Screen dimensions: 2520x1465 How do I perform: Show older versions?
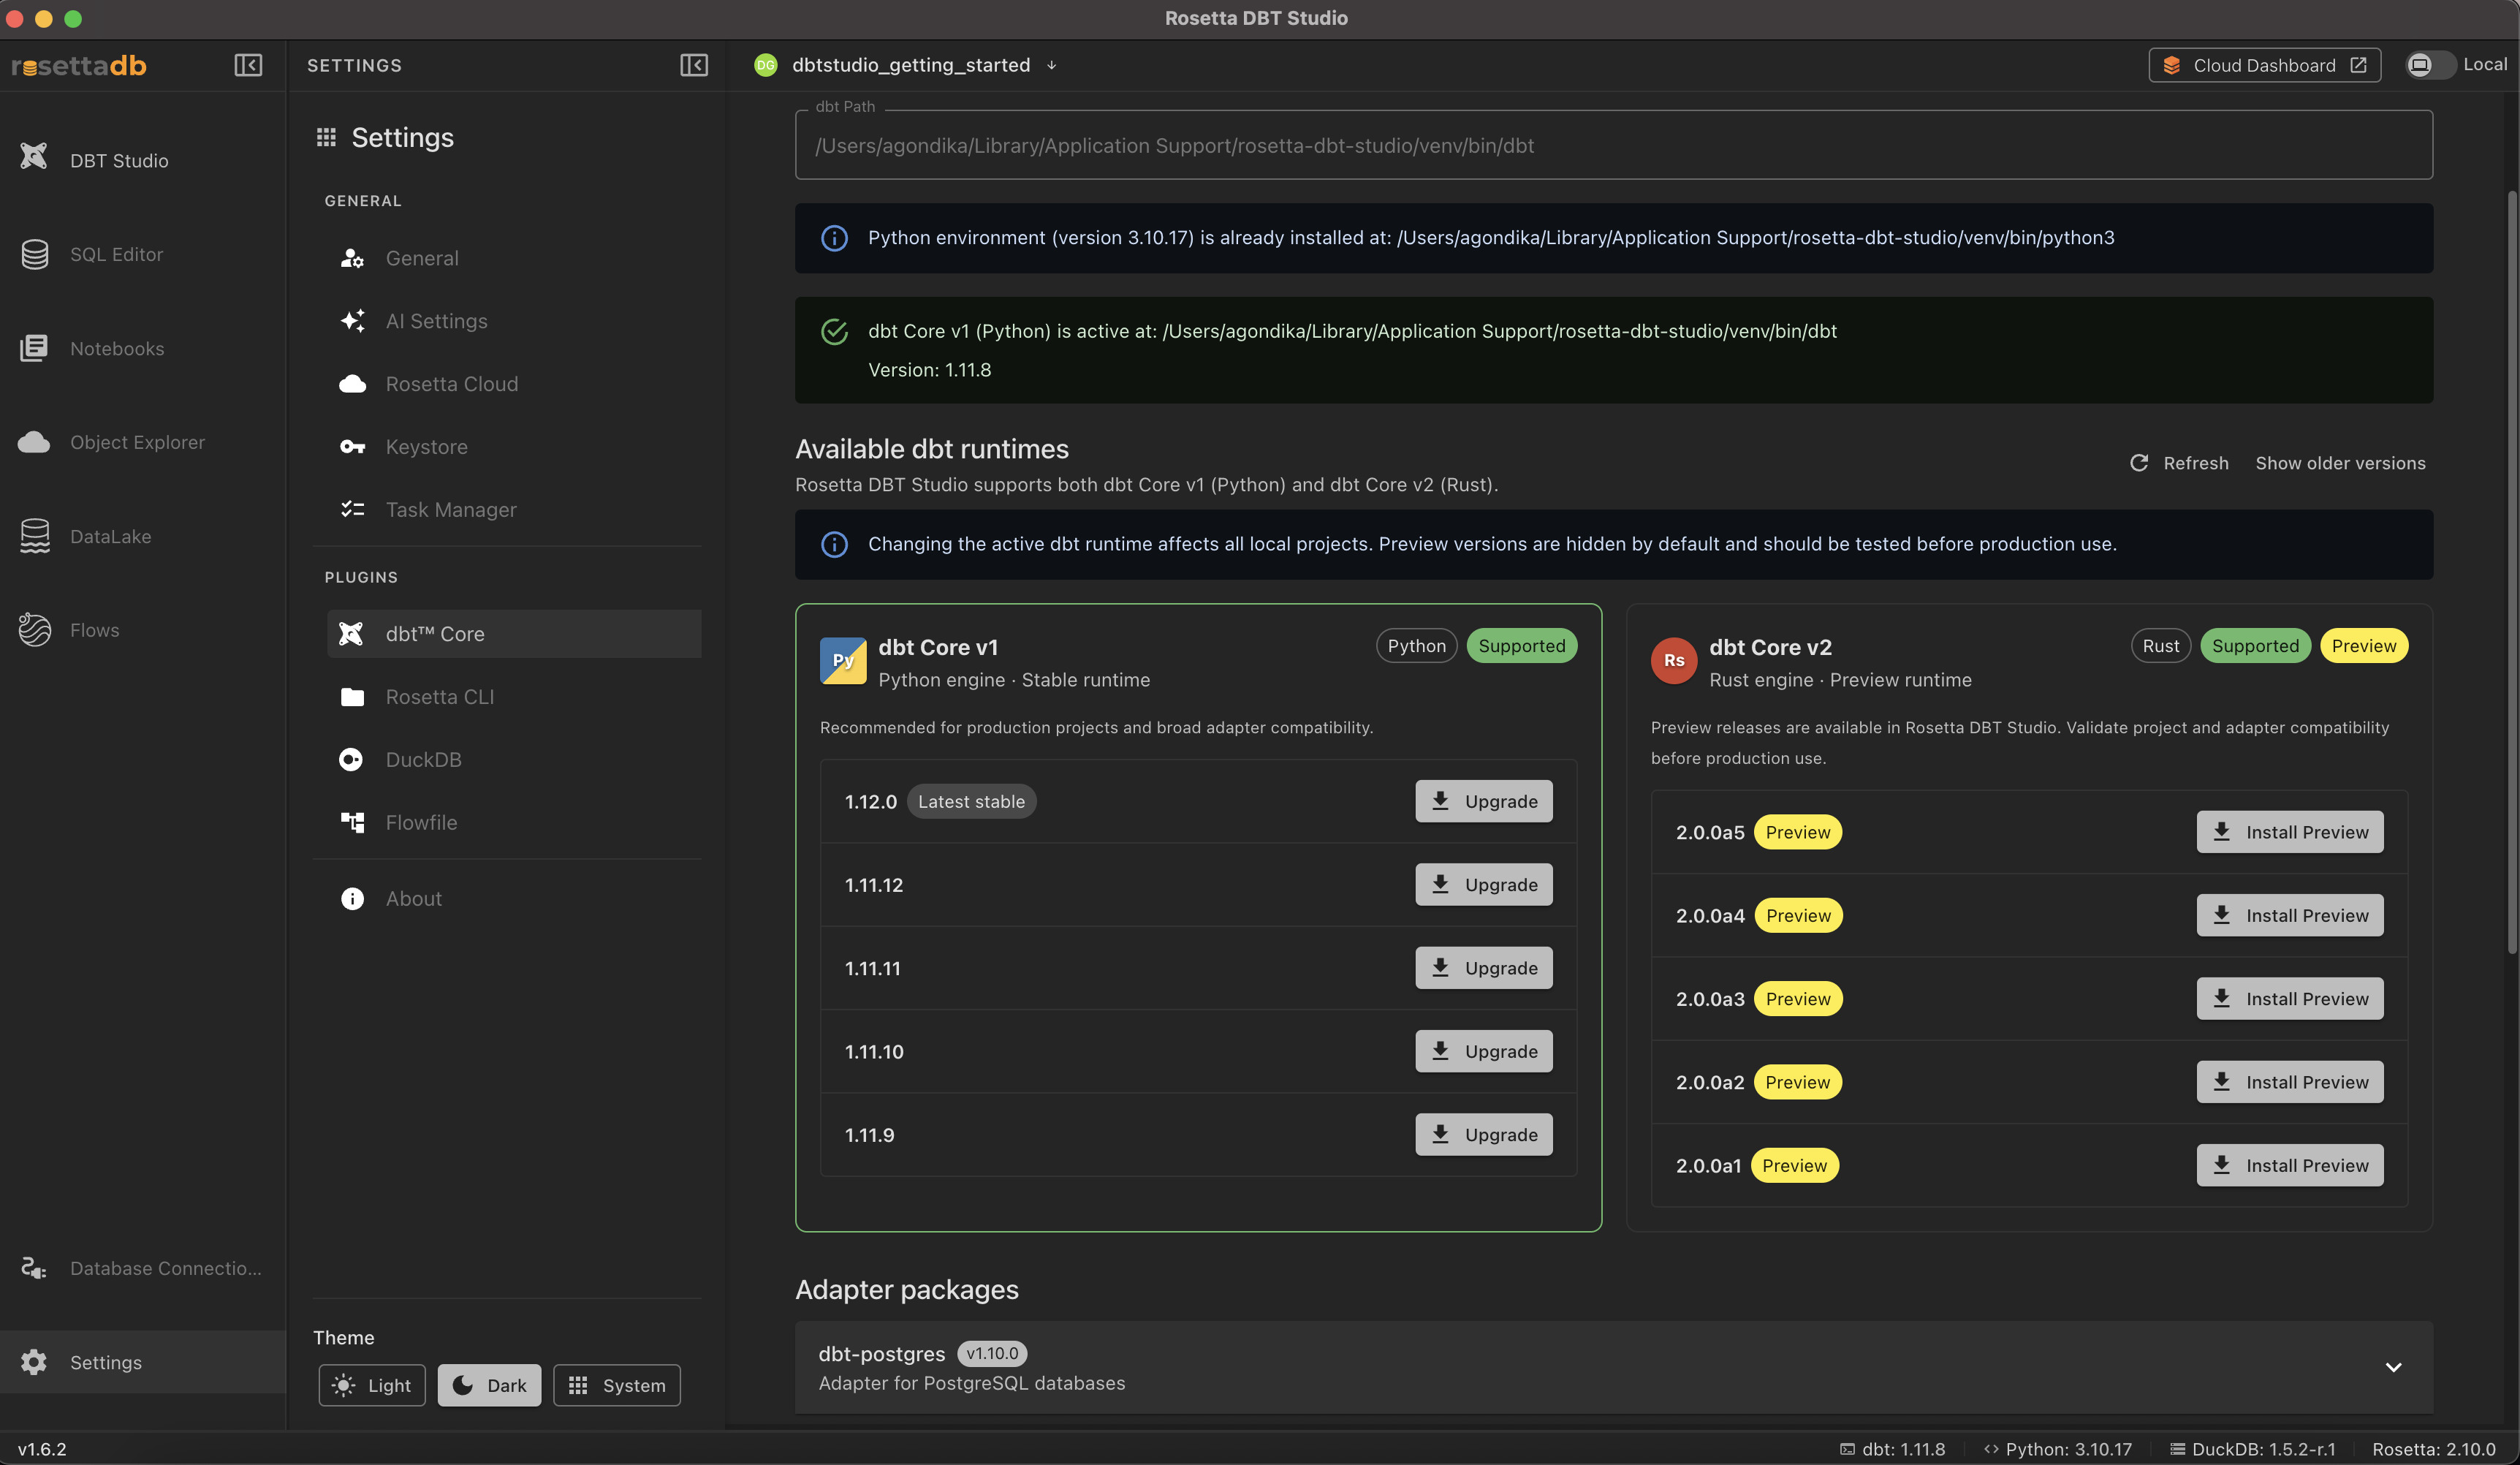2340,463
